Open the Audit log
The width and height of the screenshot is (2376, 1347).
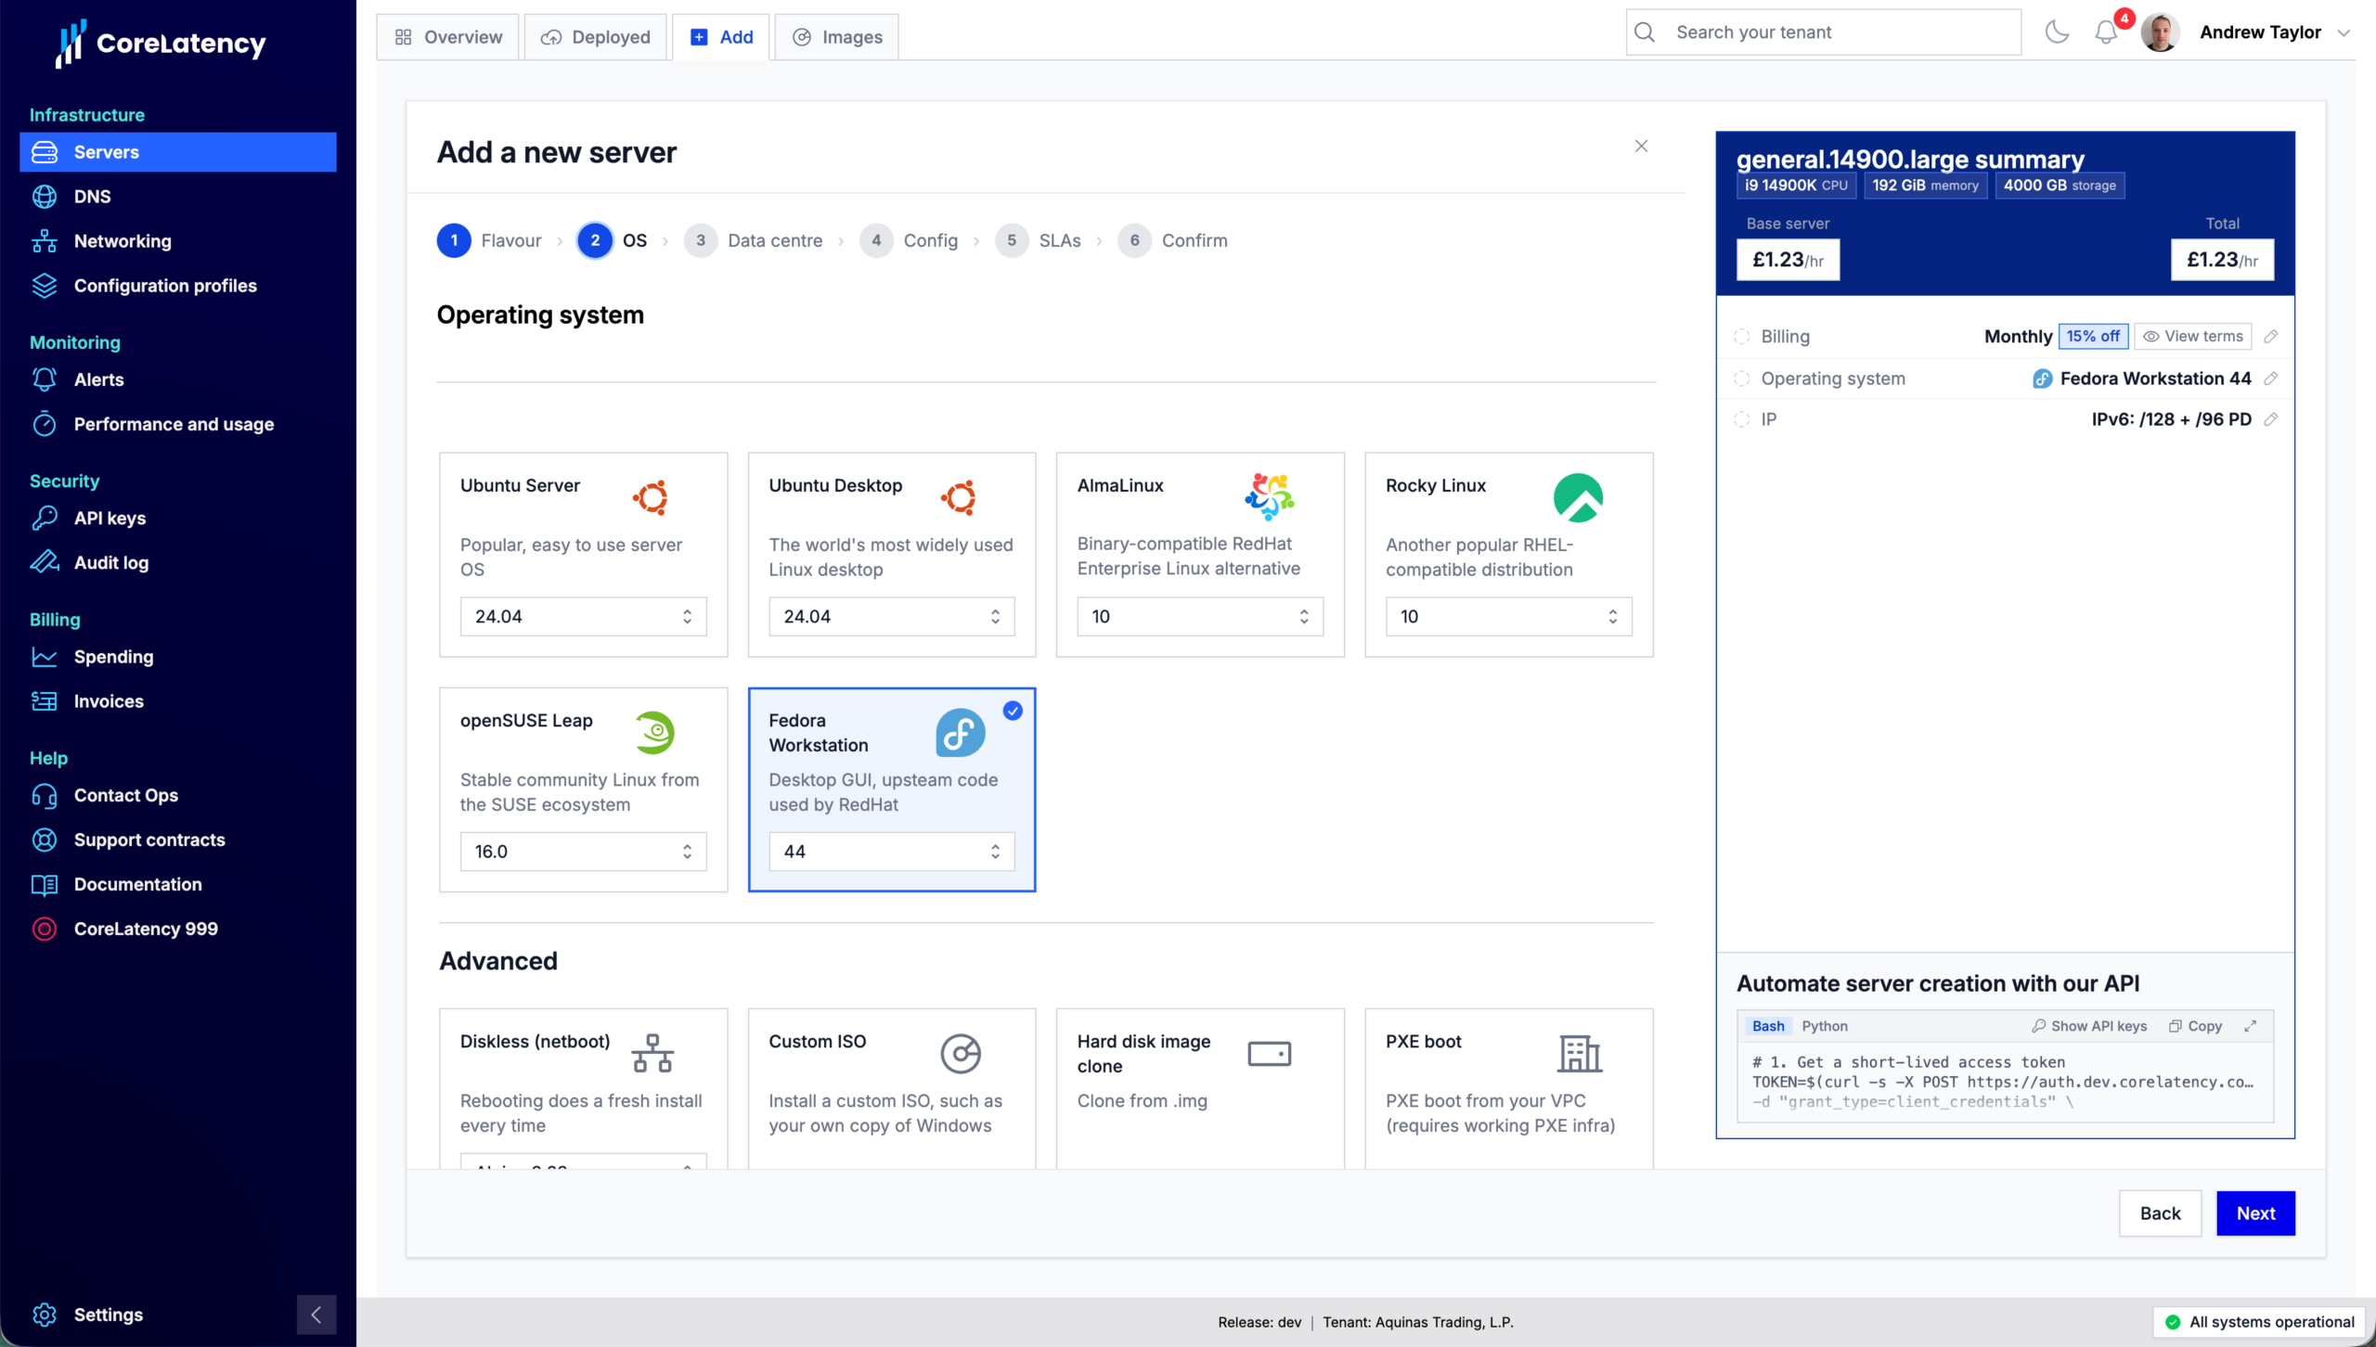pos(177,562)
